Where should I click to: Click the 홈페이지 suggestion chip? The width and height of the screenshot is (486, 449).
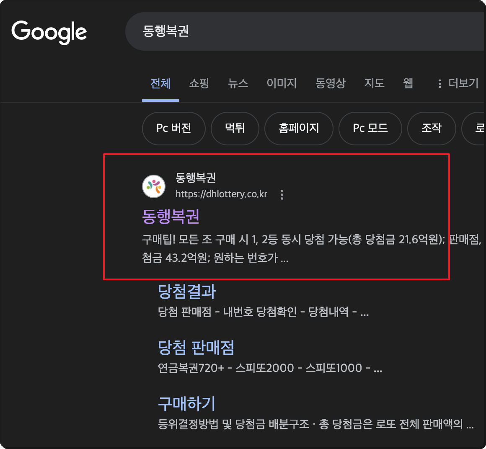click(299, 128)
